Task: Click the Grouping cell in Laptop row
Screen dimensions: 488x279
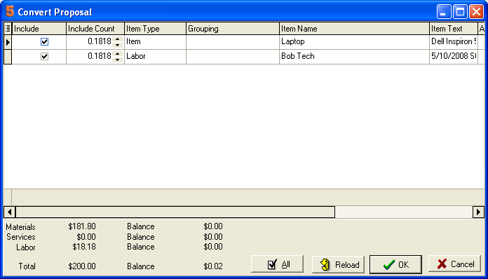Action: (x=233, y=41)
